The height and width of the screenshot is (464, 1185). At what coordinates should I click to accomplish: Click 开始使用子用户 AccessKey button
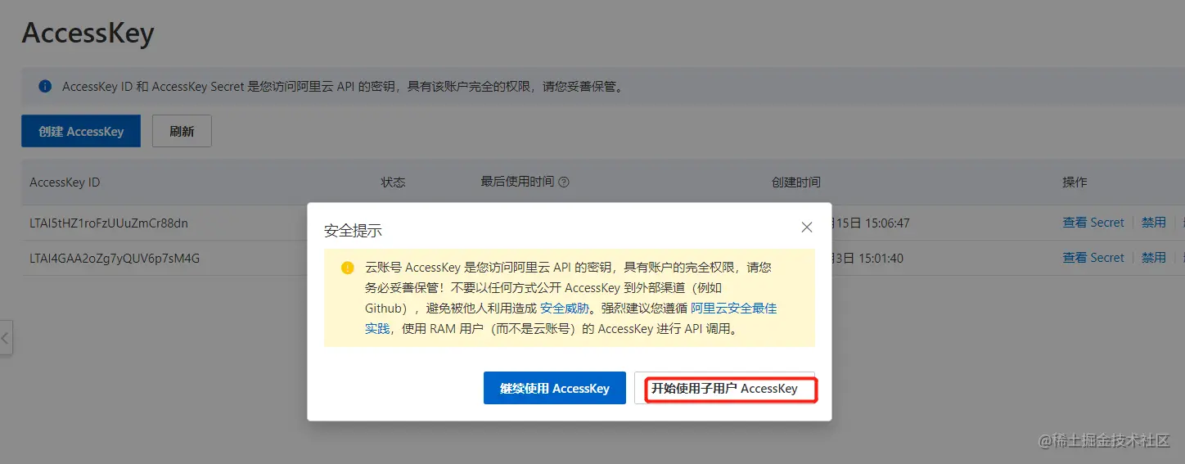pyautogui.click(x=724, y=388)
